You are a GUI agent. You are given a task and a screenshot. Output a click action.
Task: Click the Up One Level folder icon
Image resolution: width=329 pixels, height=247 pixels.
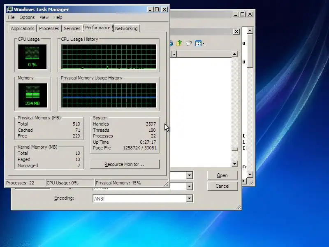[179, 43]
